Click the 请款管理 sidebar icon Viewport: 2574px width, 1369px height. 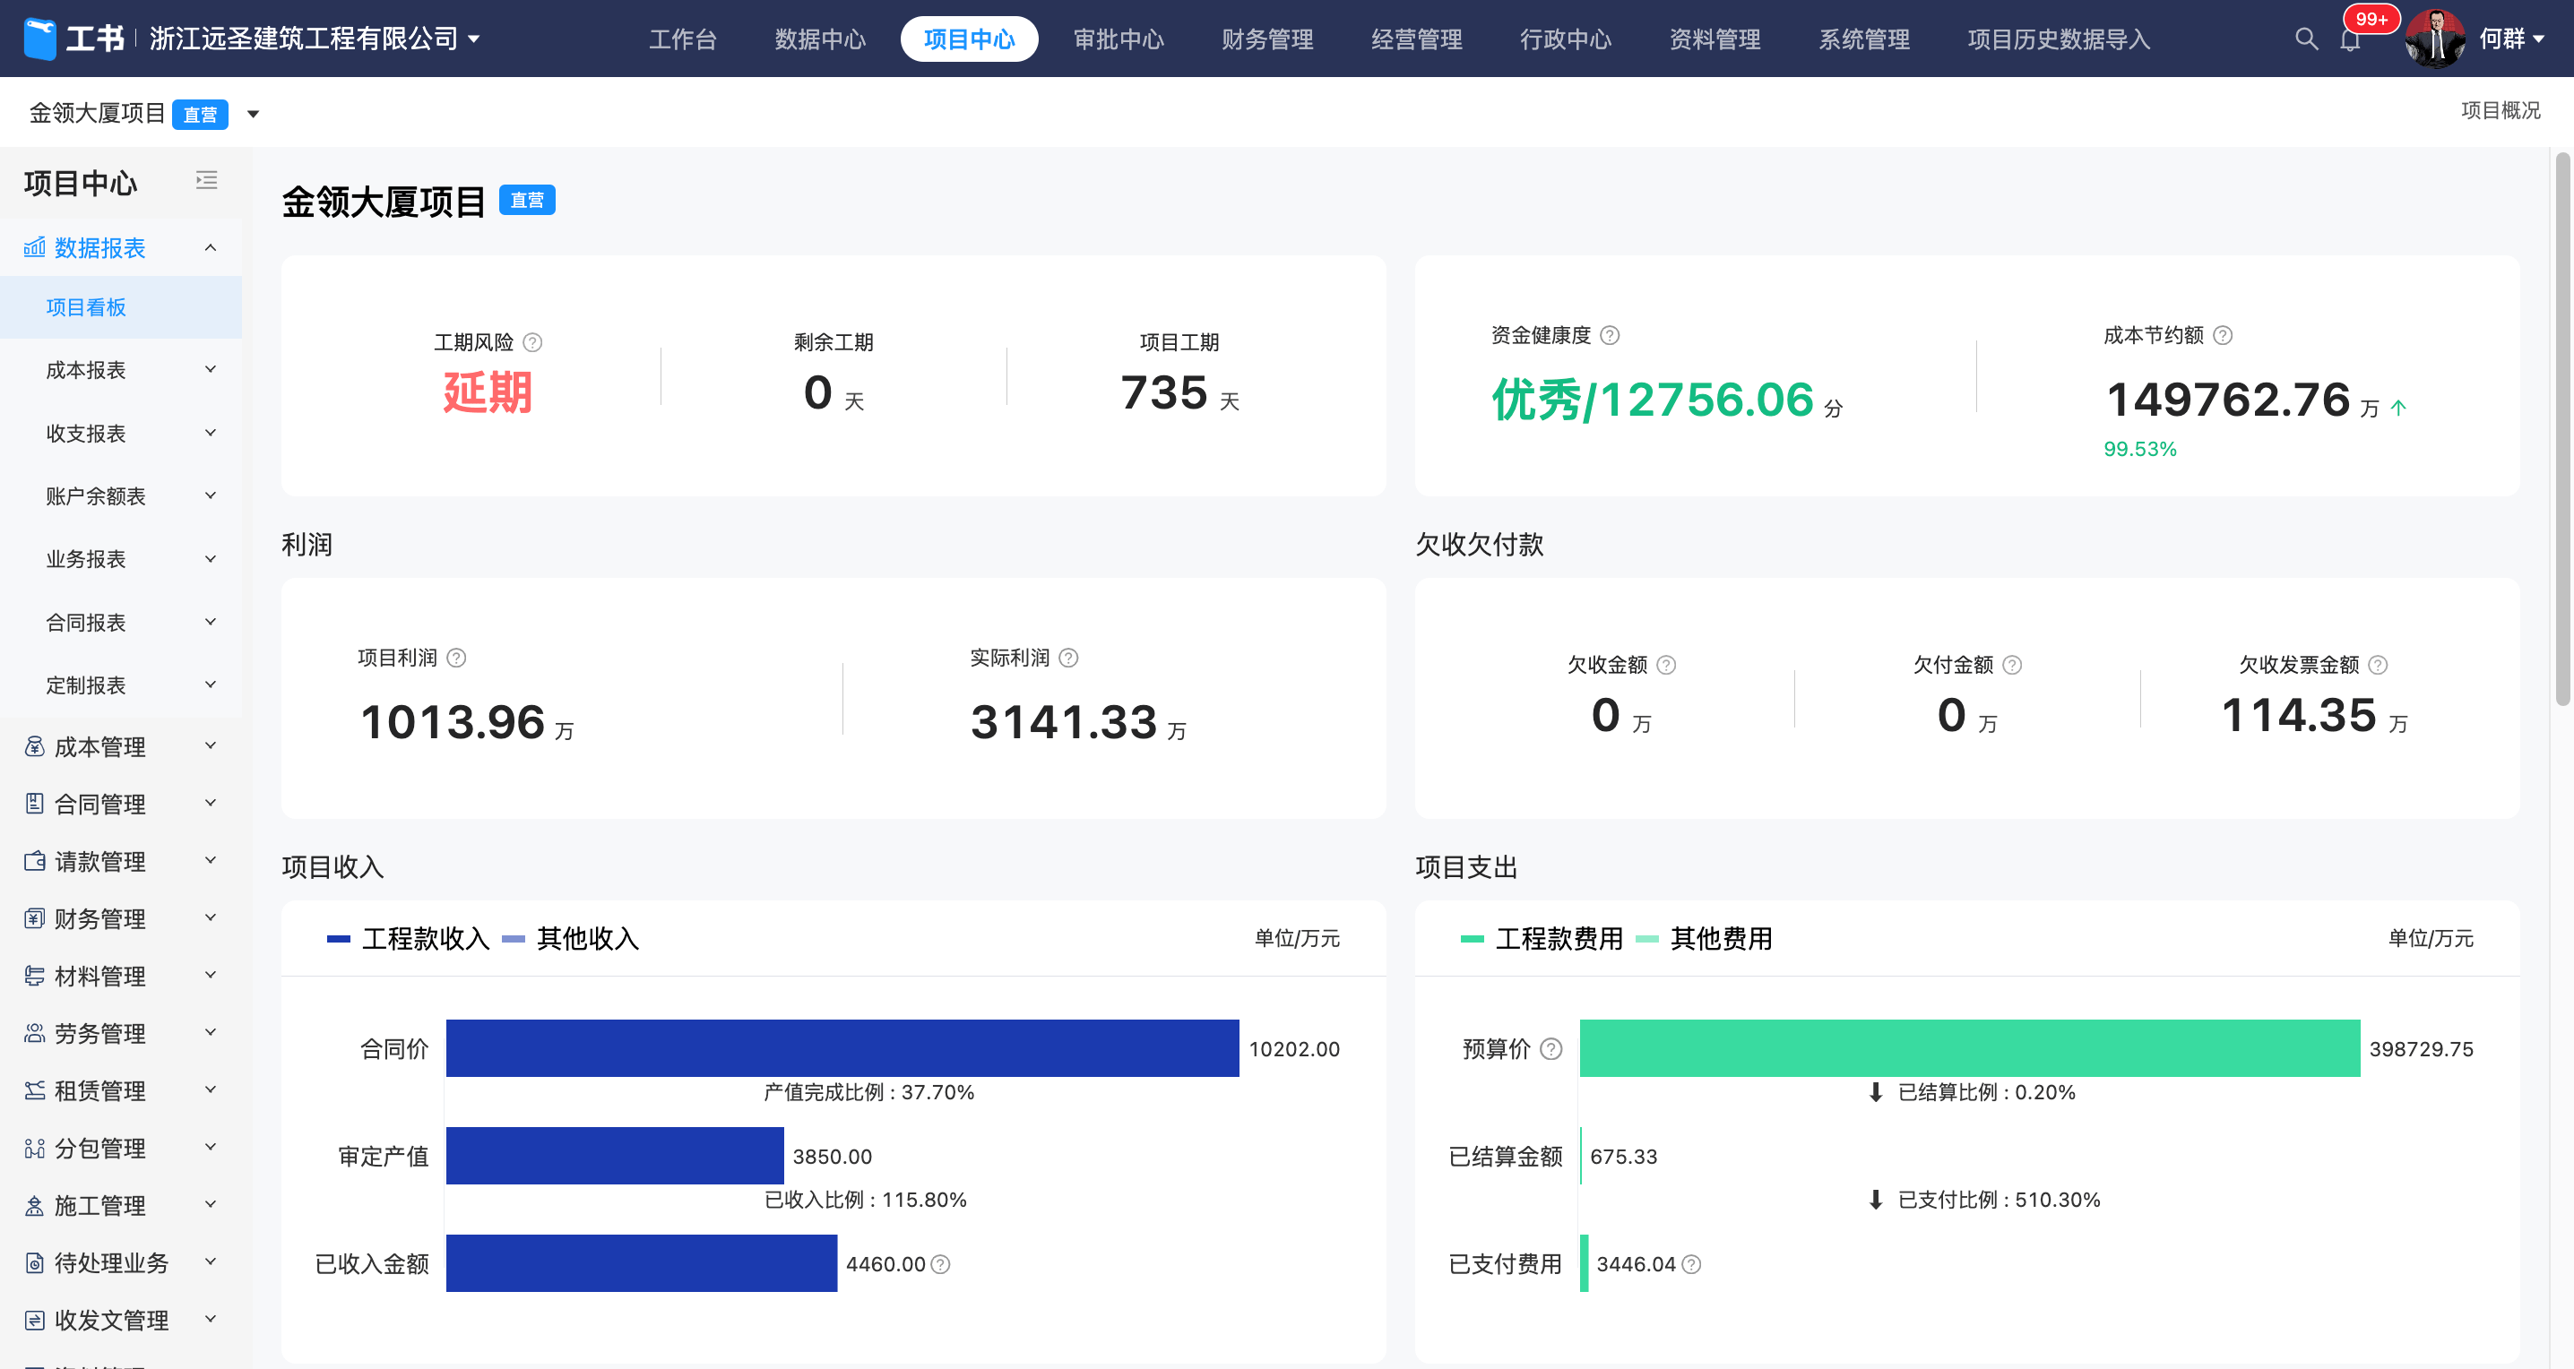(34, 861)
